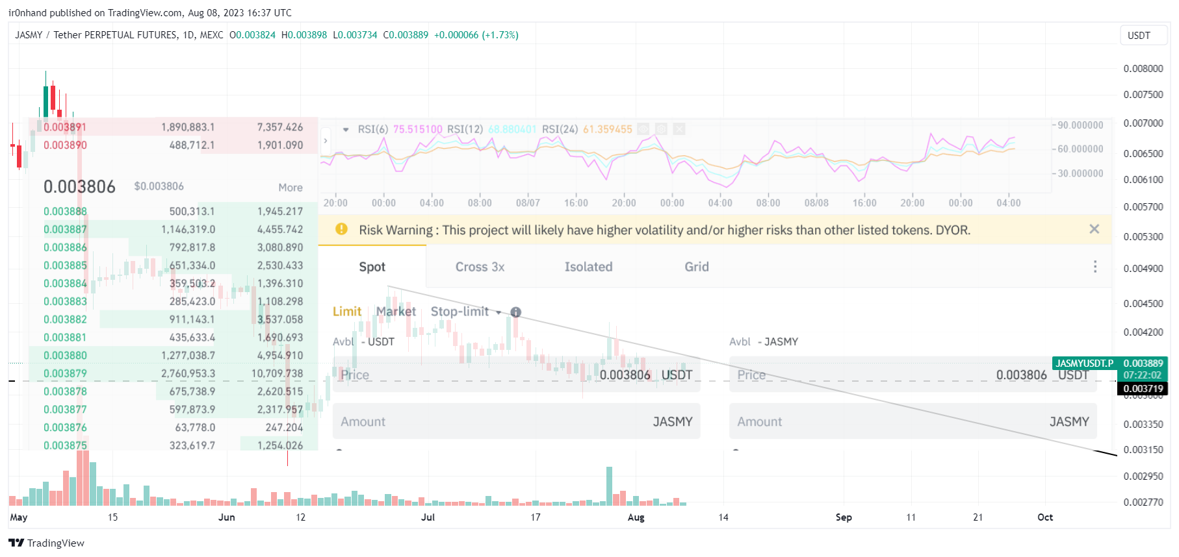Dismiss the Risk Warning banner
1179x557 pixels.
[x=1095, y=229]
